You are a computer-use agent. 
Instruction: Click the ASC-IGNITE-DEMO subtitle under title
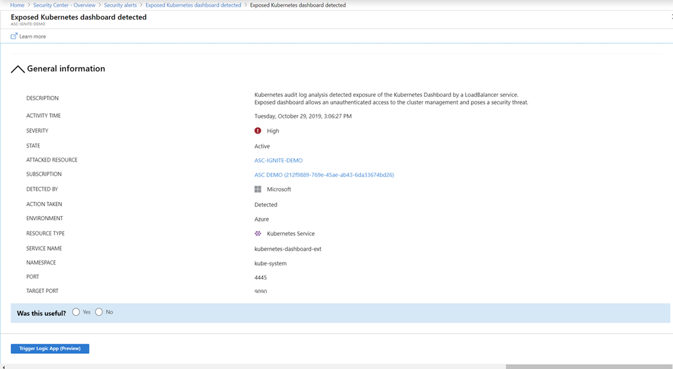tap(28, 24)
